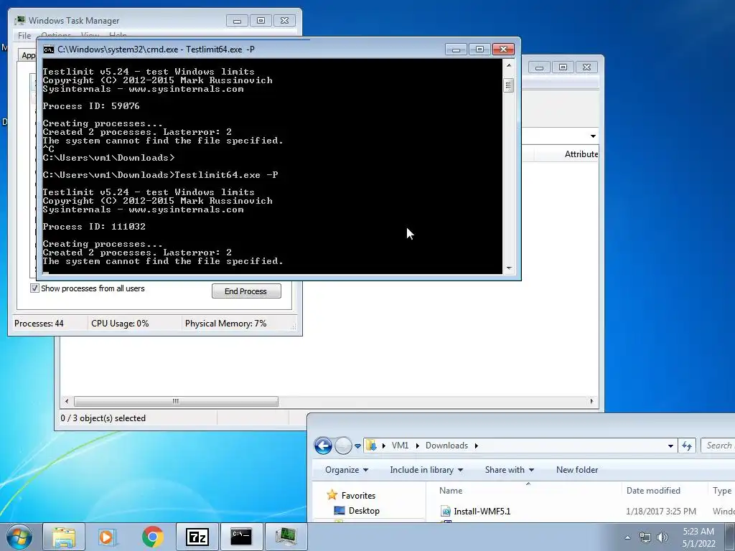
Task: Sort by the Type column header
Action: point(722,491)
